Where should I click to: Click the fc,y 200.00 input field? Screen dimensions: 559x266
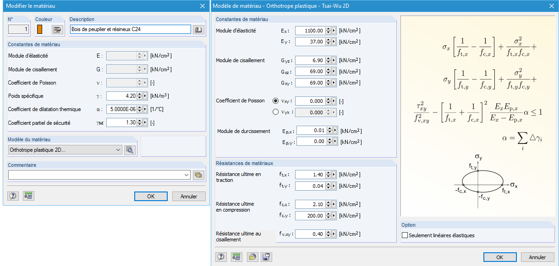point(310,216)
